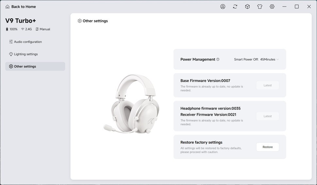
Task: Click the 2.4G wireless signal indicator
Action: coord(26,29)
